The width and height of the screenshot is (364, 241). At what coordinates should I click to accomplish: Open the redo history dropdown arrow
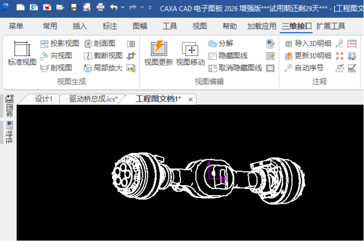[x=142, y=7]
